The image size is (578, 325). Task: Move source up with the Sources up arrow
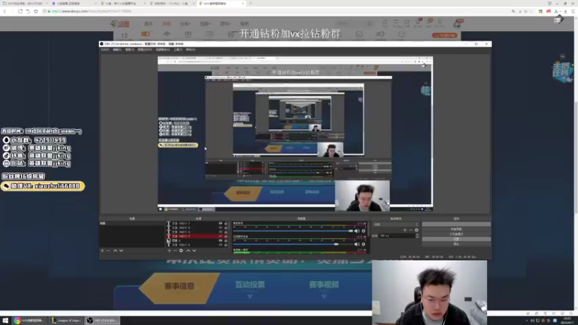pyautogui.click(x=188, y=251)
